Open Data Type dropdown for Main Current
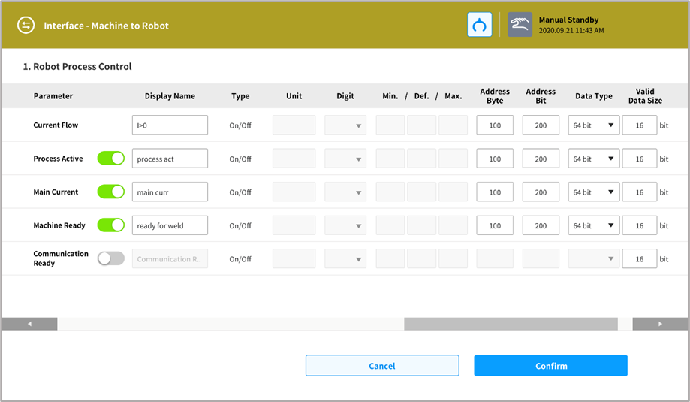The height and width of the screenshot is (402, 690). click(593, 192)
